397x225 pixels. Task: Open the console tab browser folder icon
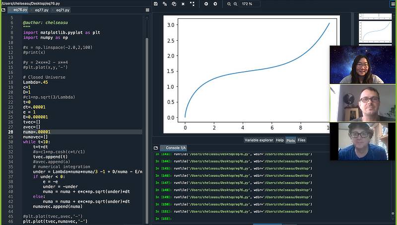(156, 148)
